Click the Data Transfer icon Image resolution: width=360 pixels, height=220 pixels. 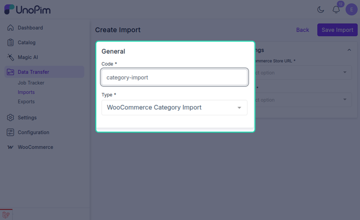tap(10, 72)
